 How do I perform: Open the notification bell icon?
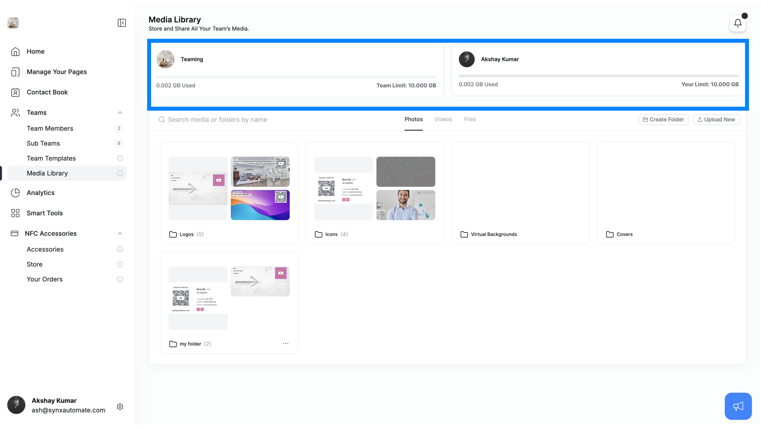pos(738,23)
